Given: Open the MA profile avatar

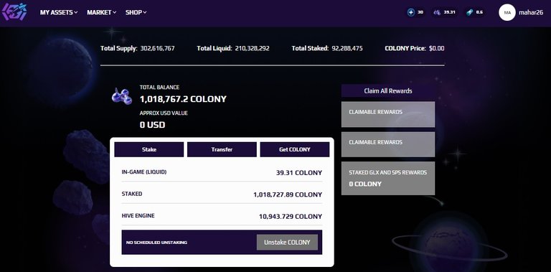Looking at the screenshot, I should 507,12.
